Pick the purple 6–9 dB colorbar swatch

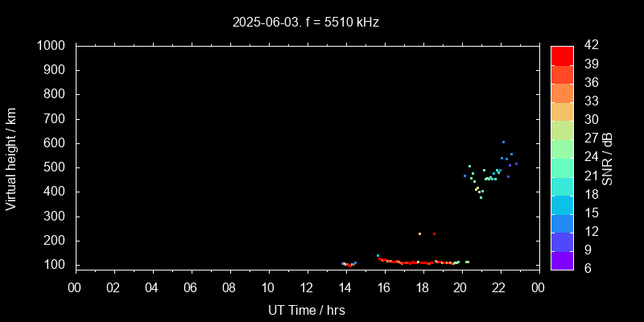[x=562, y=259]
